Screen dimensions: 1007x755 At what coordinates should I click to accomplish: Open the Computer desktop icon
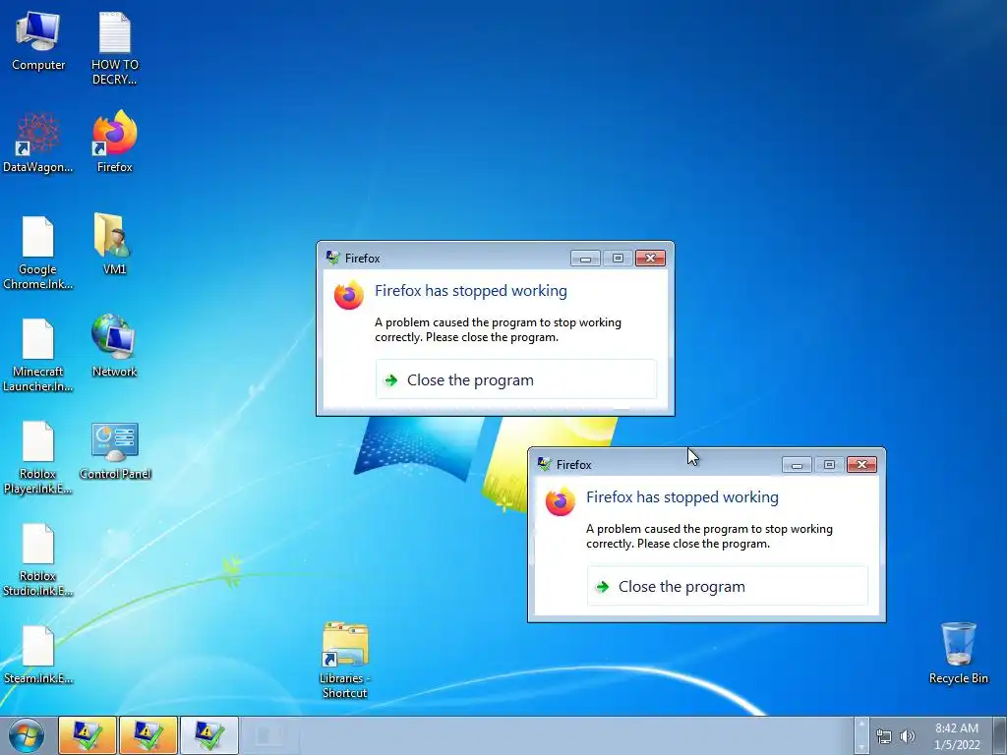[38, 41]
